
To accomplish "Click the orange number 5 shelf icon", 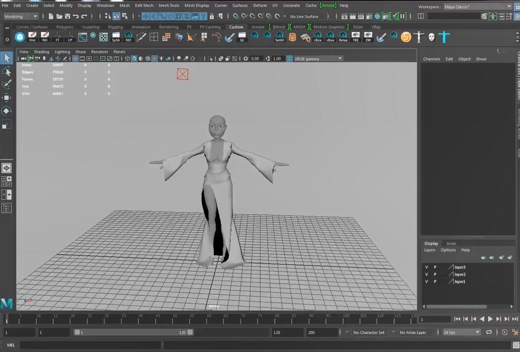I will [x=406, y=37].
